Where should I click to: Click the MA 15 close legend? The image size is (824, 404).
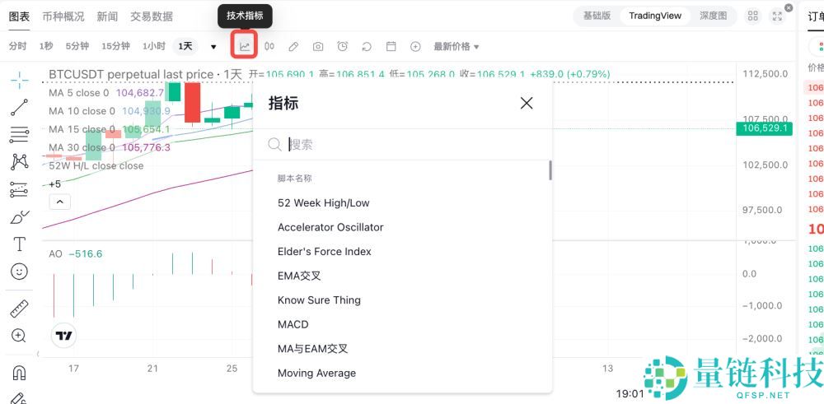(x=82, y=129)
